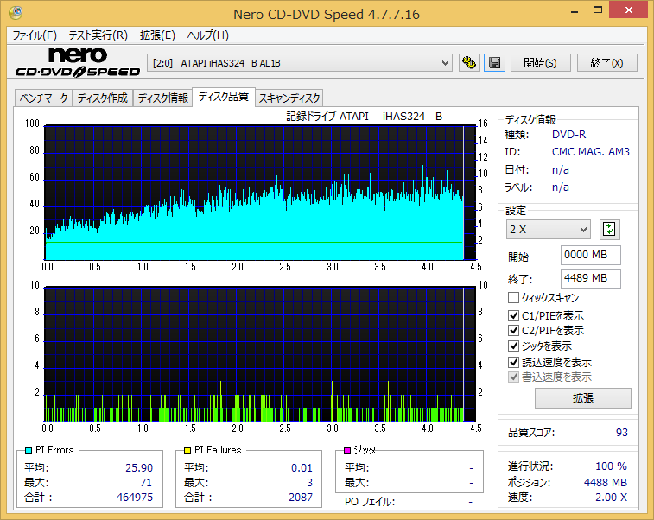
Task: Click the green refresh speed icon
Action: (x=609, y=230)
